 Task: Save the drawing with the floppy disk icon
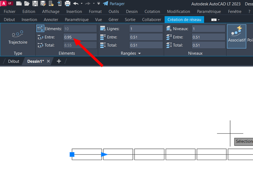pos(35,3)
